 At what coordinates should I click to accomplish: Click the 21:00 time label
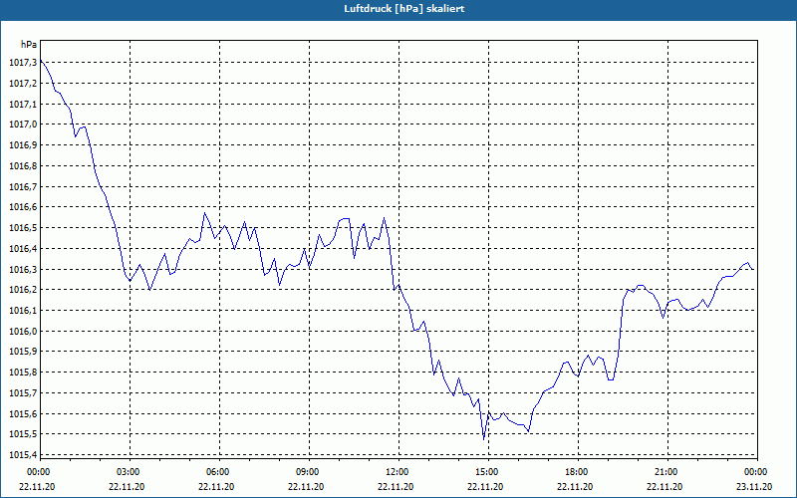pyautogui.click(x=666, y=471)
